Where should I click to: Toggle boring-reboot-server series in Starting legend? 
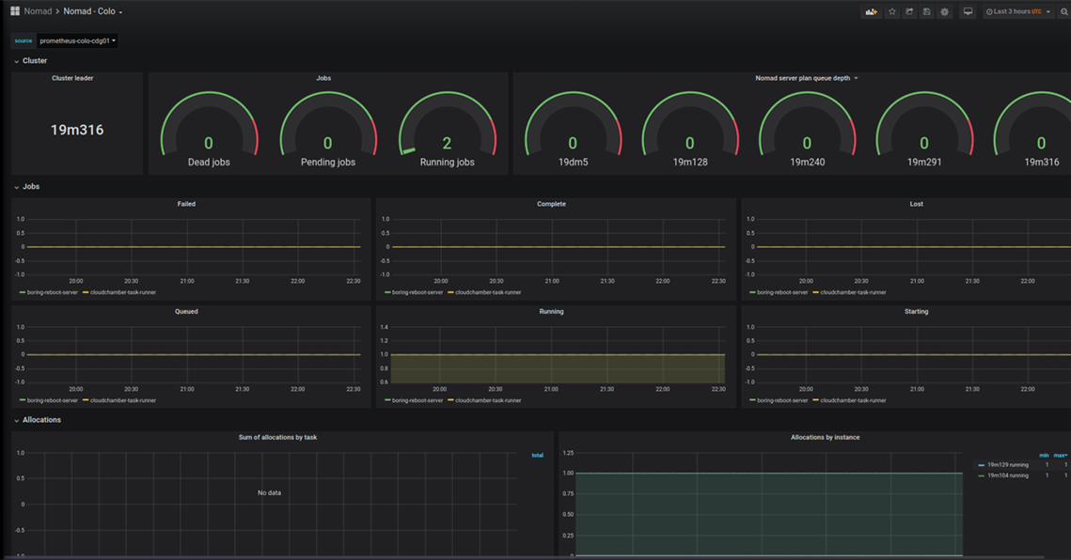click(x=782, y=400)
